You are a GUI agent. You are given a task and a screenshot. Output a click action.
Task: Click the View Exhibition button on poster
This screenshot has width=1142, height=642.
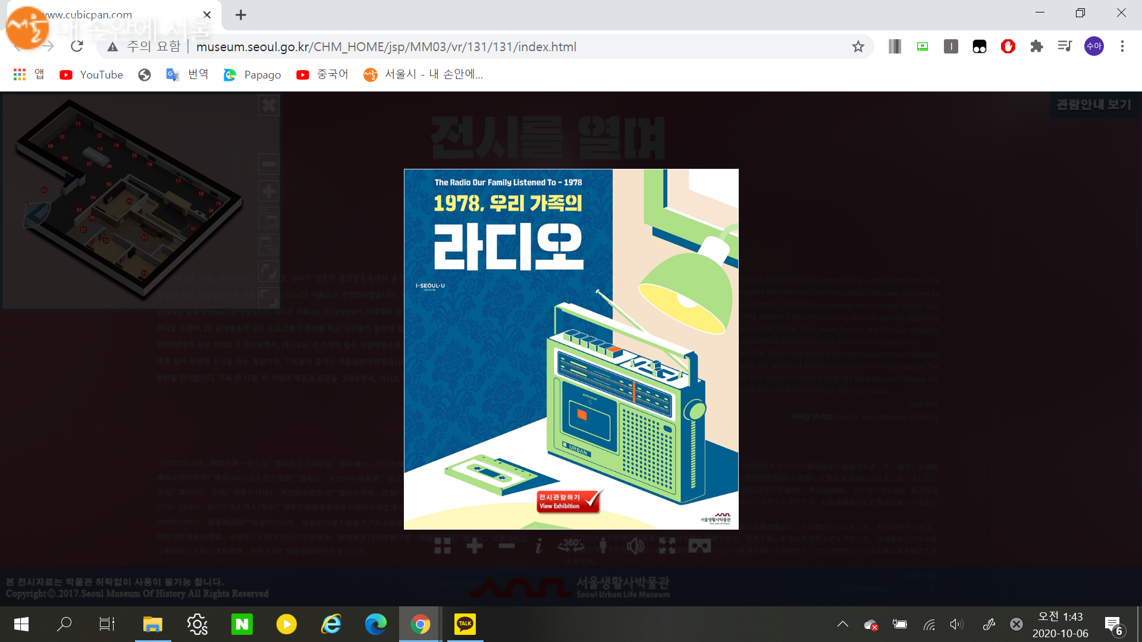(x=568, y=501)
